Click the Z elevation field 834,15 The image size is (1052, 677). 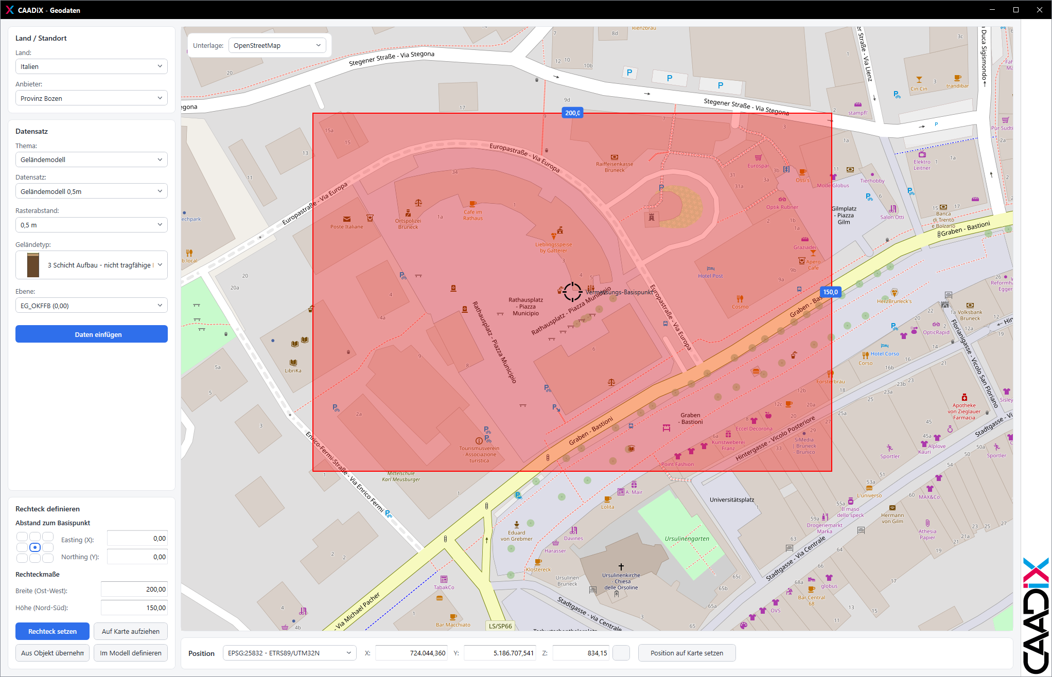click(581, 653)
